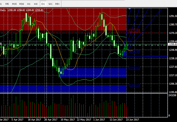This screenshot has width=177, height=122.
Task: Click 1238.10 on the price scale
Action: [173, 58]
